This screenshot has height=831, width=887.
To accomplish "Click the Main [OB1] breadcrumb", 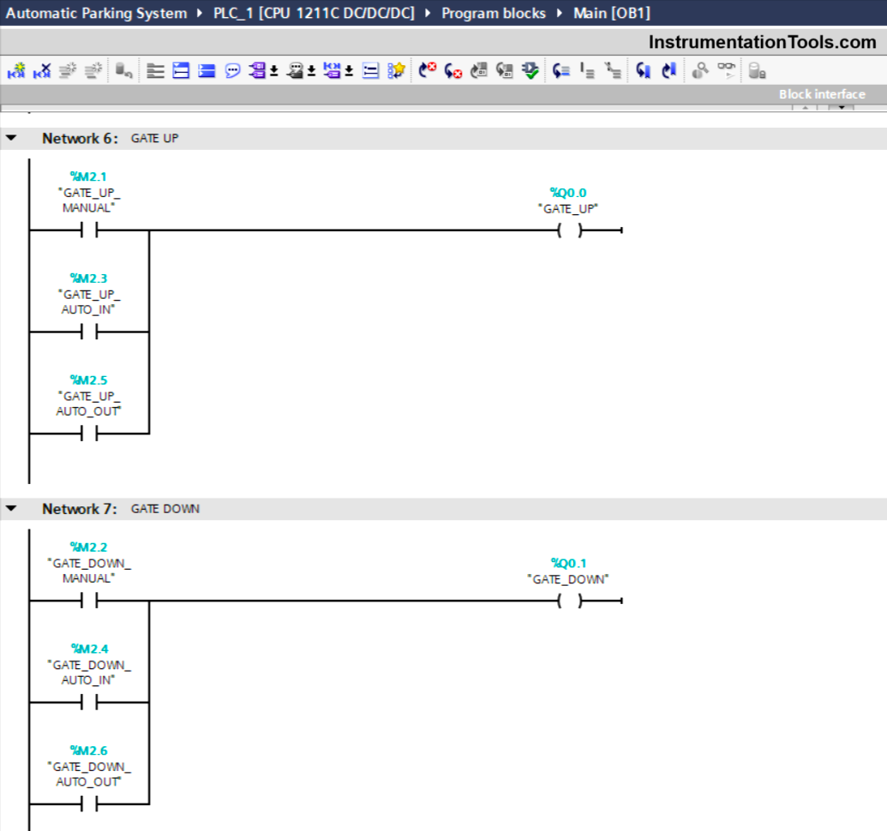I will 612,13.
